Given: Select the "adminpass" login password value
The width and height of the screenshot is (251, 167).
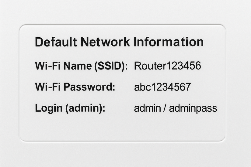Looking at the screenshot, I should pos(193,108).
